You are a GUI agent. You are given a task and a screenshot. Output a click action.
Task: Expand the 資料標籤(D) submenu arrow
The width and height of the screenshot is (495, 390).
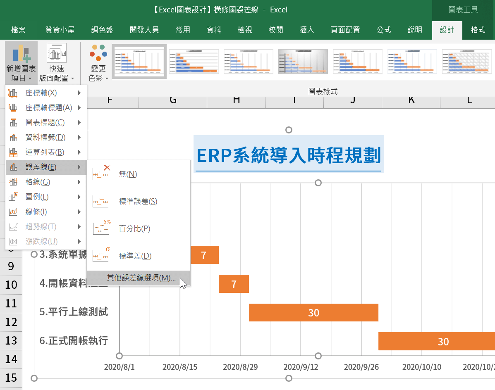tap(79, 138)
